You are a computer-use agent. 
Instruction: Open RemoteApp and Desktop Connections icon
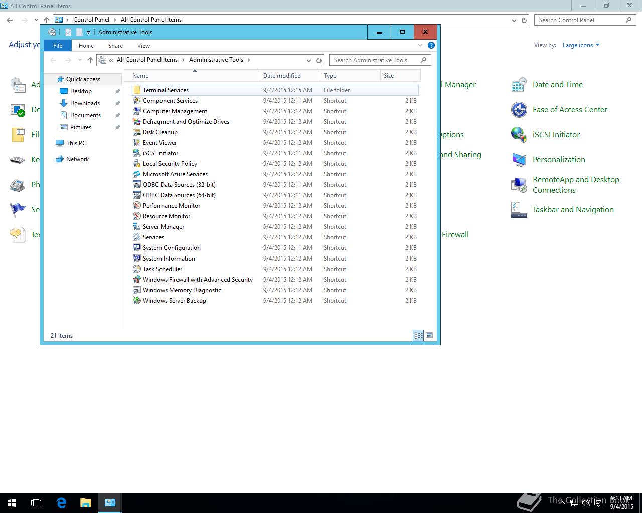pos(519,185)
